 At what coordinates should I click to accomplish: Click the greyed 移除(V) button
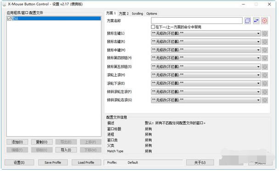pos(42,150)
